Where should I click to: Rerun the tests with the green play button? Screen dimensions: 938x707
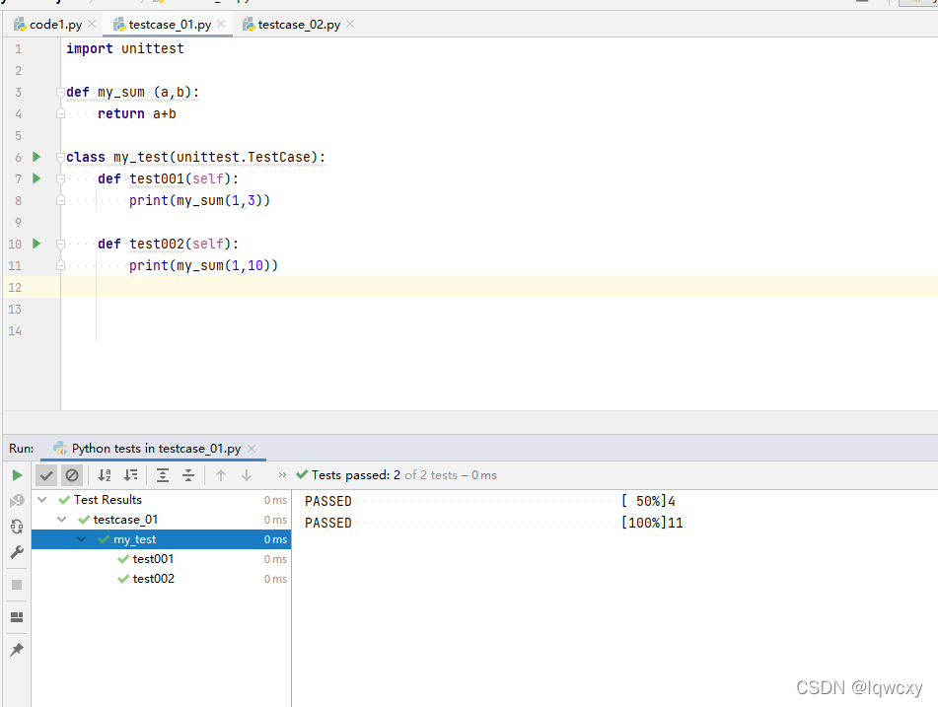coord(17,475)
